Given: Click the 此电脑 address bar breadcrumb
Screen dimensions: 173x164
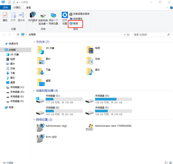Looking at the screenshot, I should coord(32,35).
